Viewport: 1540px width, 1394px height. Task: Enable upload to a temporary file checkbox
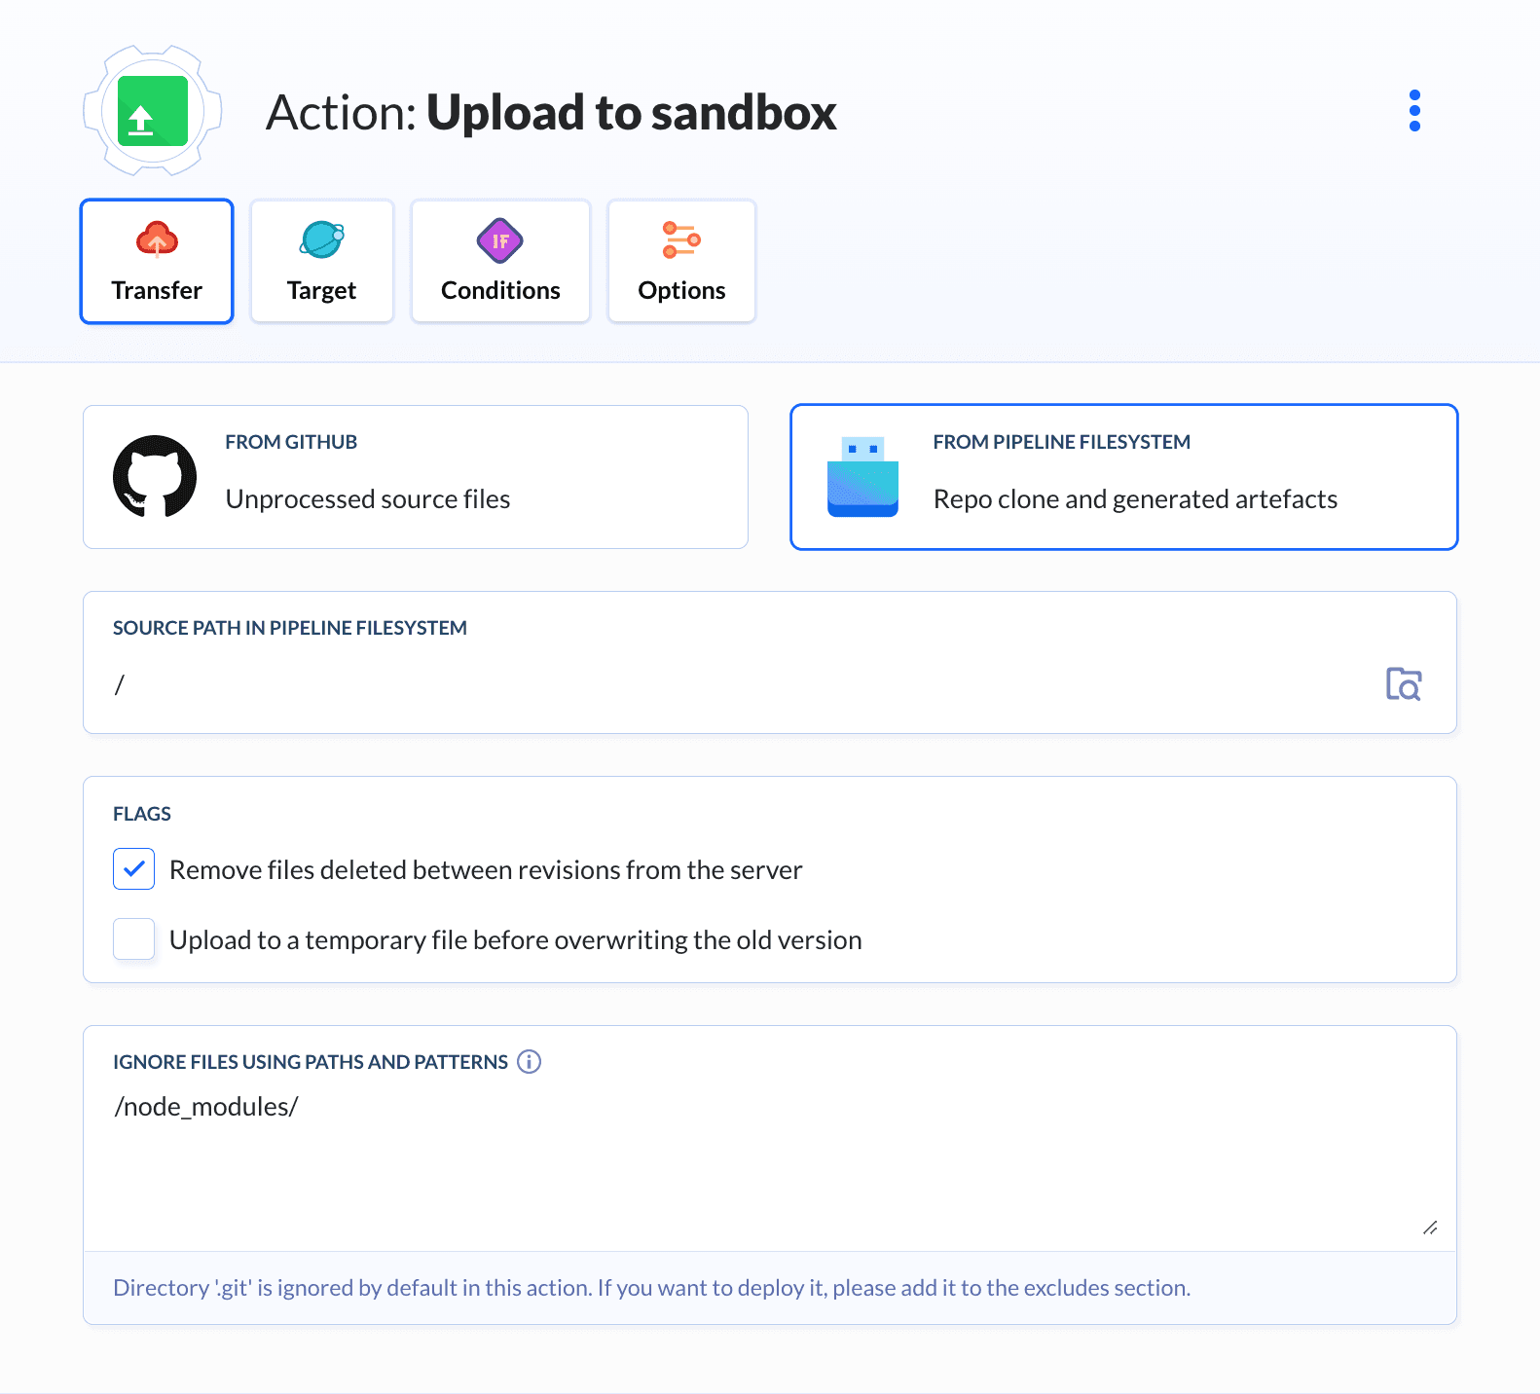[x=134, y=939]
